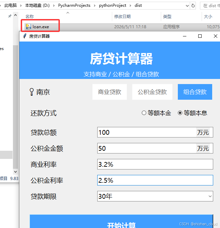Screen dimensions: 220x228
Task: Expand the chevron after PycharmProjects in the path
Action: [x=95, y=6]
